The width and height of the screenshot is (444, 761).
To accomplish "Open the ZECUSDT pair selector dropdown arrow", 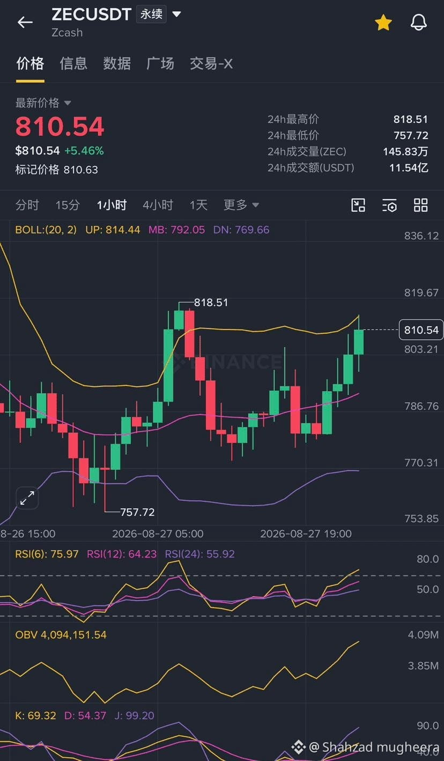I will (x=176, y=14).
